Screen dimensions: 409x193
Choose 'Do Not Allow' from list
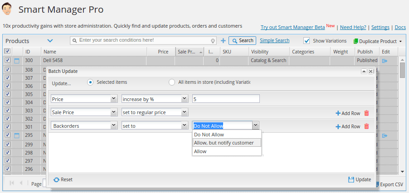coord(227,135)
